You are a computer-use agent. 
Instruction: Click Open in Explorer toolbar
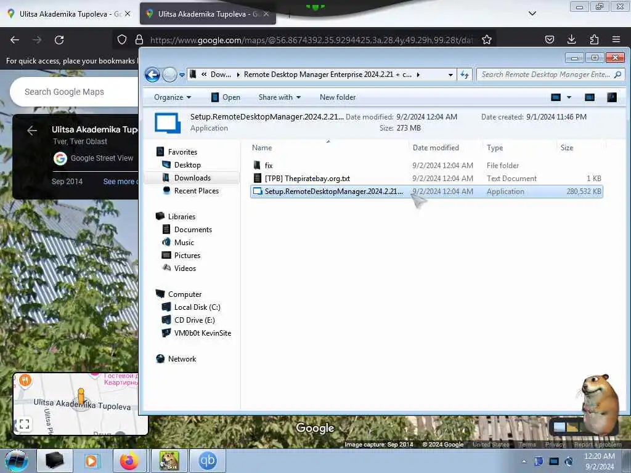(x=226, y=97)
